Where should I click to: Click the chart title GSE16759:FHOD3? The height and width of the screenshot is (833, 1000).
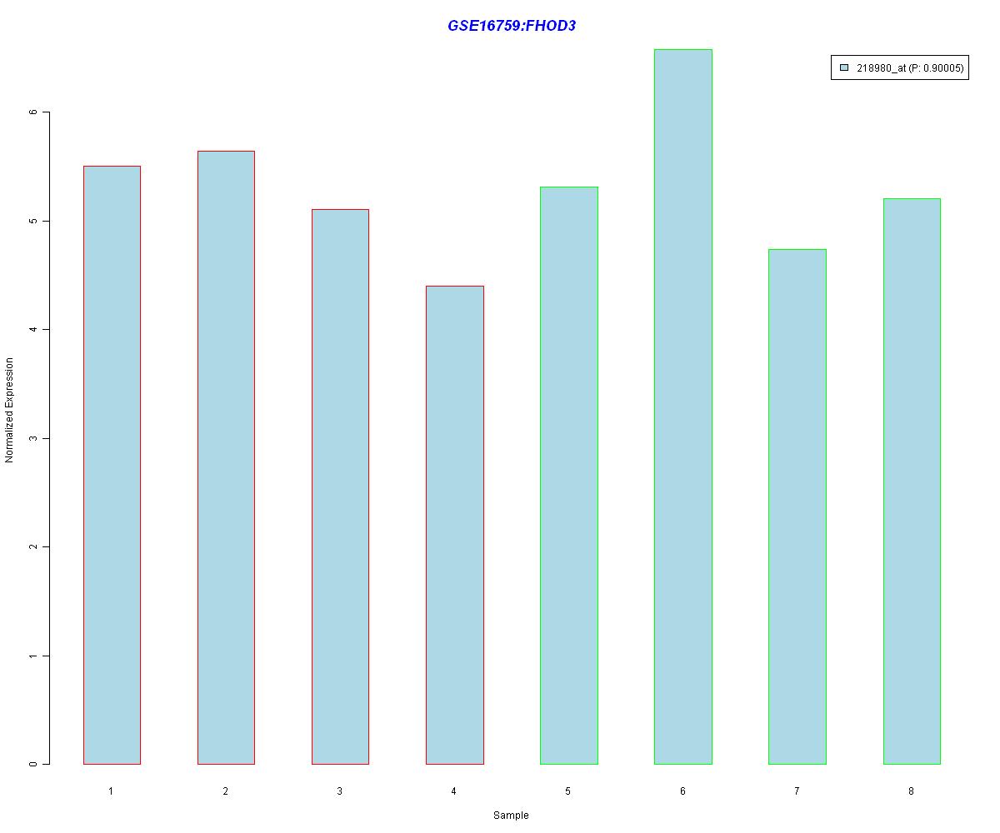coord(512,26)
